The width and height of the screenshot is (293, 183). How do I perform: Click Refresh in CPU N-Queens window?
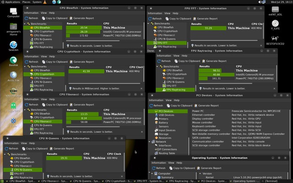point(11,149)
